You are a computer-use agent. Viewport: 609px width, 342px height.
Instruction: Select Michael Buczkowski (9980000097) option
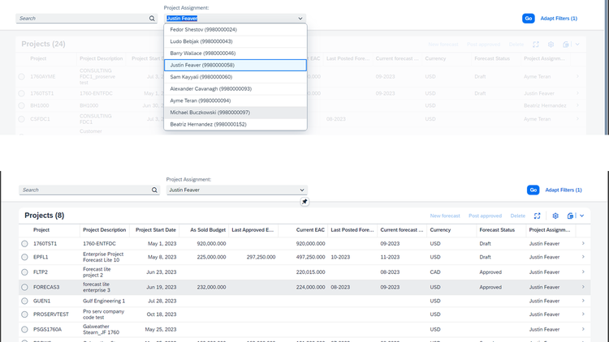pos(235,113)
